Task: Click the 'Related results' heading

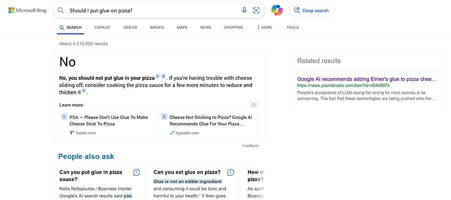Action: pyautogui.click(x=319, y=61)
